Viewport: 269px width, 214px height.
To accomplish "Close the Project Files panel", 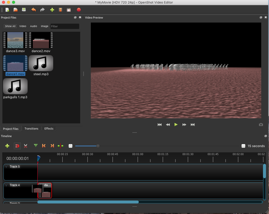I will pyautogui.click(x=80, y=18).
